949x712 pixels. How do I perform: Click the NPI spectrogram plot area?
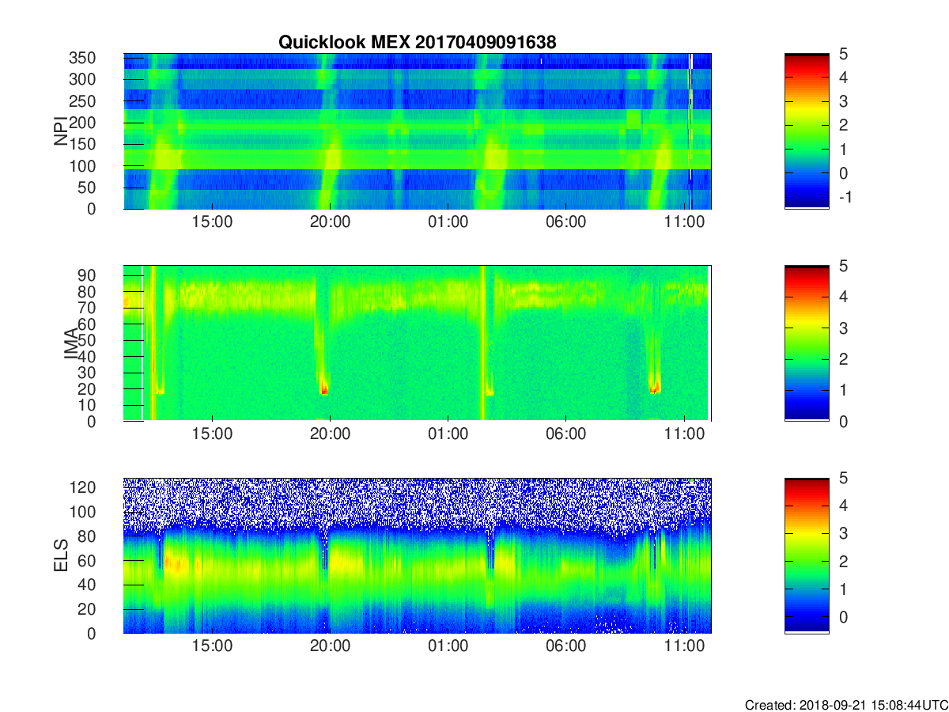pos(418,131)
